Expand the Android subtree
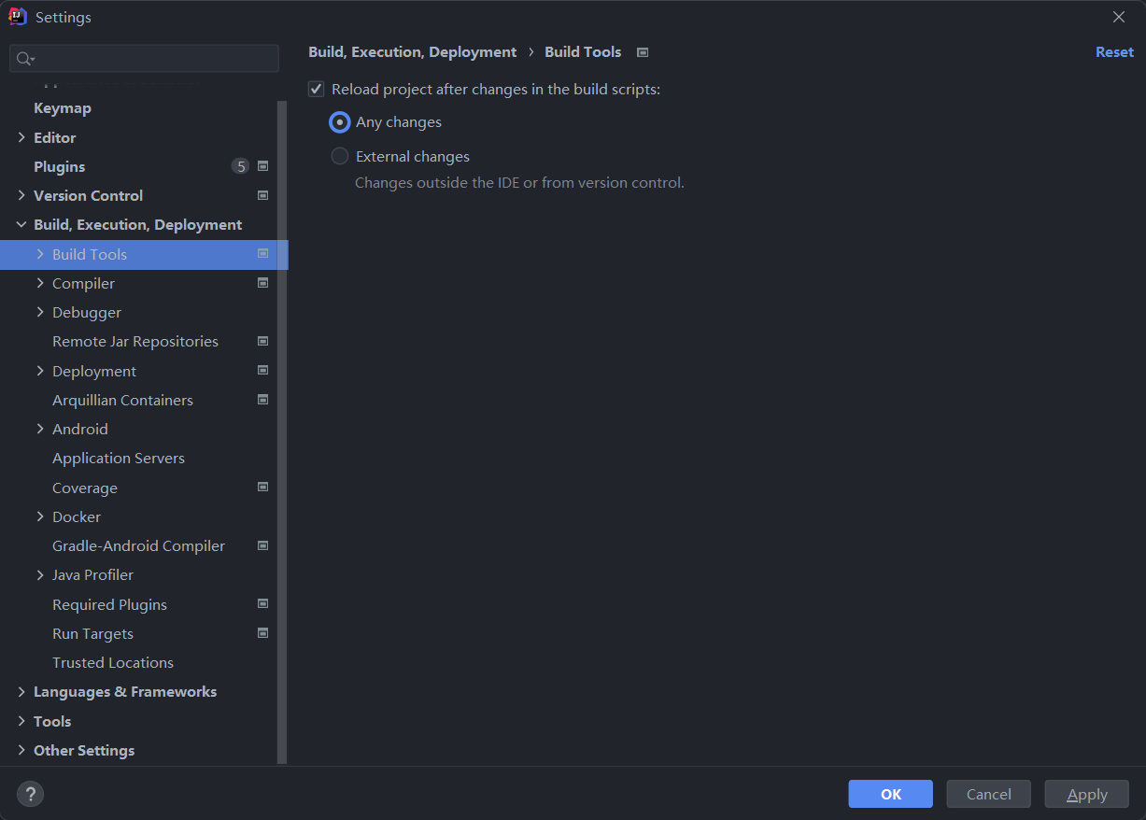1146x820 pixels. tap(40, 429)
